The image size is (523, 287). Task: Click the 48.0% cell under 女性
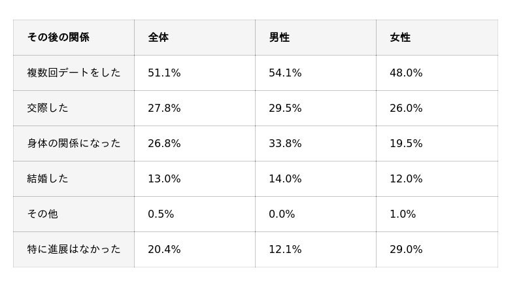(437, 73)
